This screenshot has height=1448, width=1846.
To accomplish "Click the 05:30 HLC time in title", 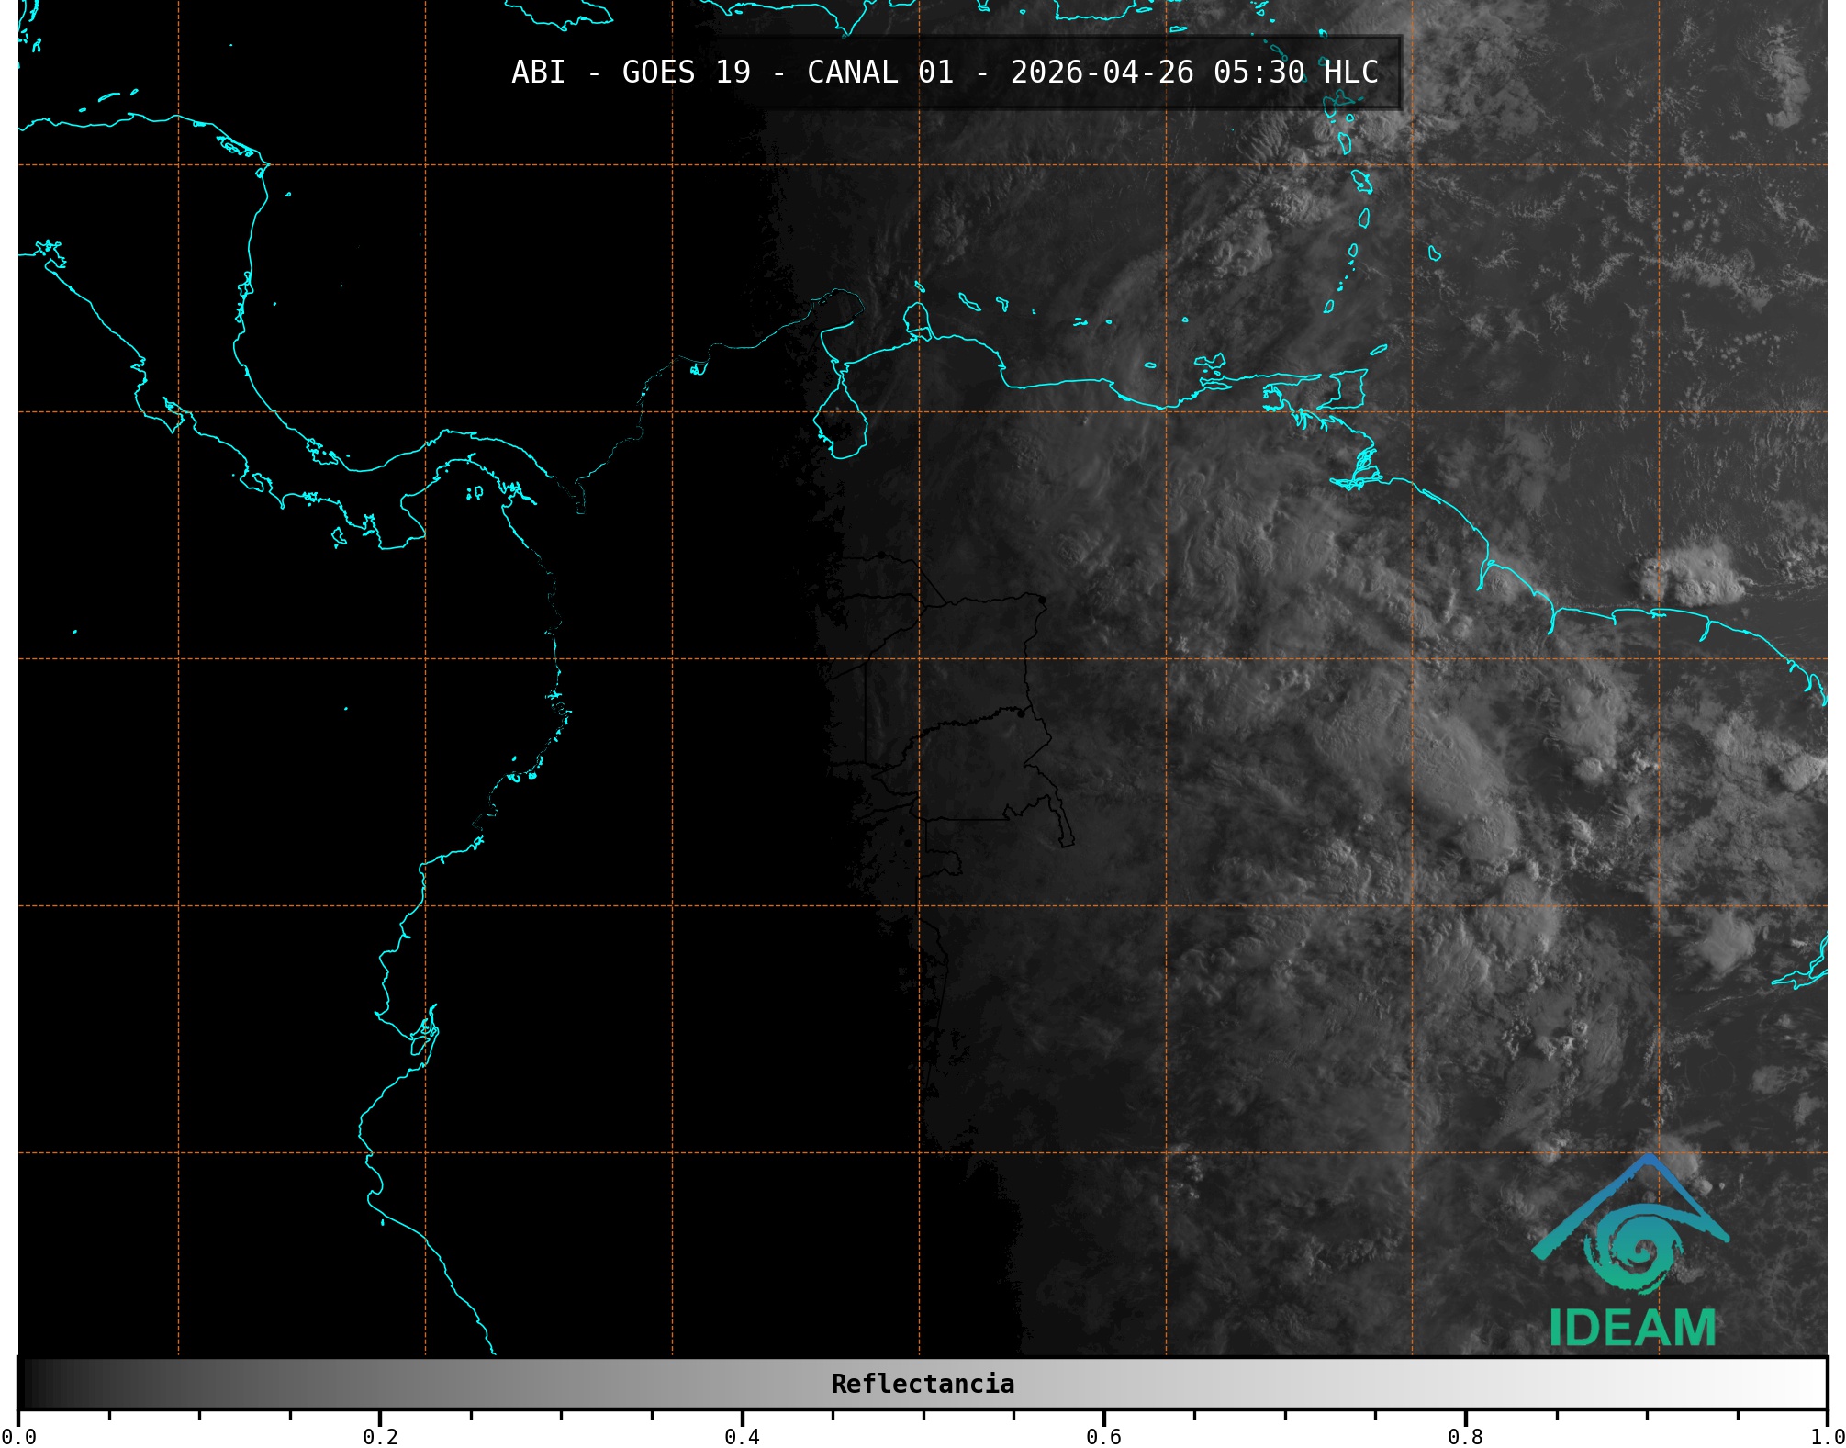I will [x=1295, y=73].
